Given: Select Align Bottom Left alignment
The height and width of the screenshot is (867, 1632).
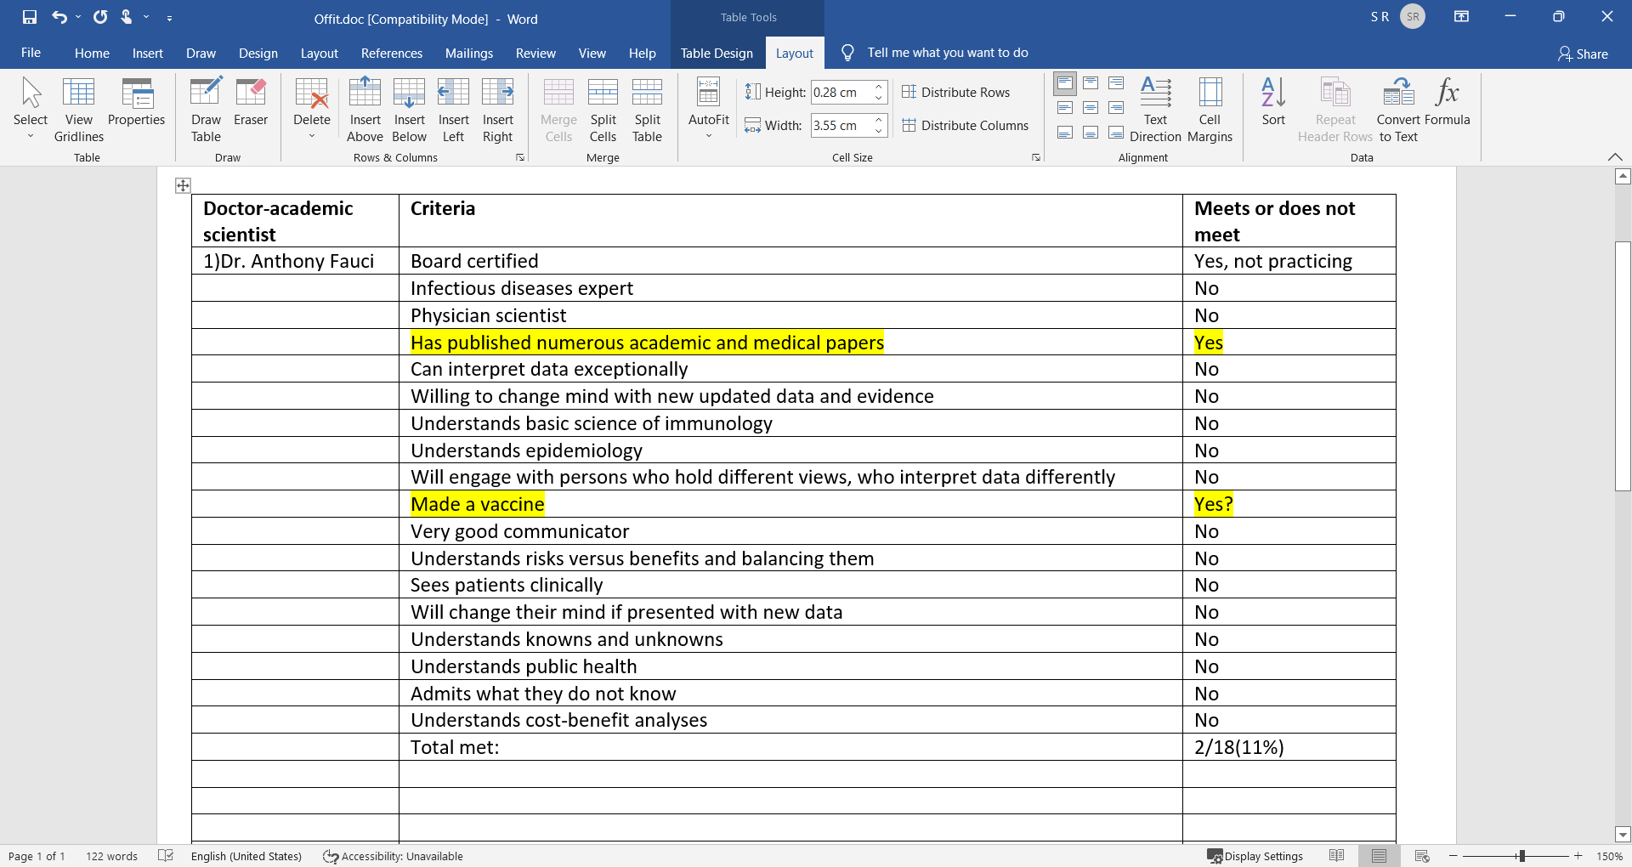Looking at the screenshot, I should [1065, 133].
